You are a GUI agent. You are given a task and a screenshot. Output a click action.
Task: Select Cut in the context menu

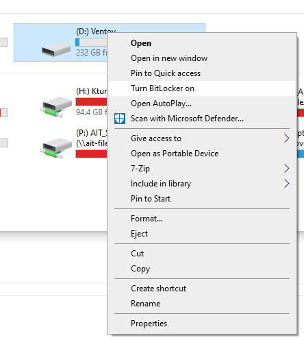point(202,254)
